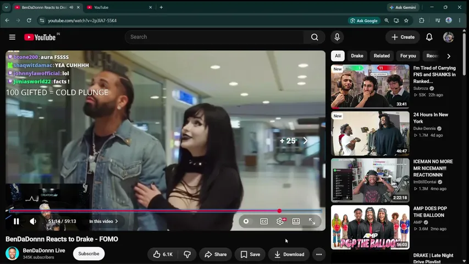Open the notifications bell
The width and height of the screenshot is (469, 264).
(429, 37)
